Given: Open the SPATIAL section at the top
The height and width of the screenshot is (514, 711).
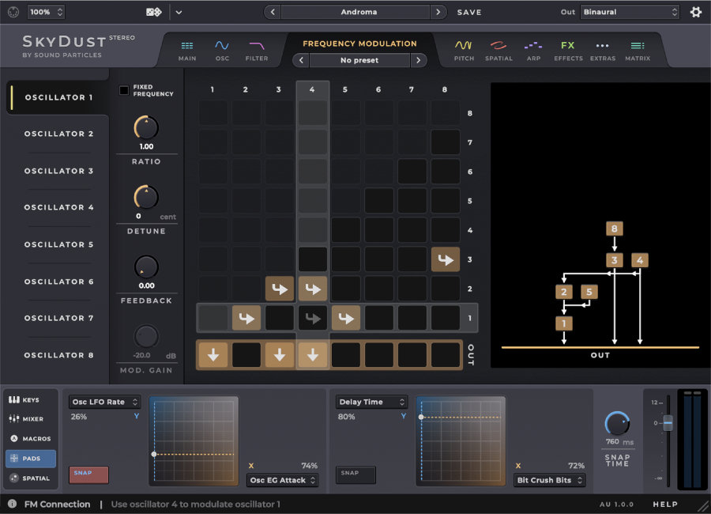Looking at the screenshot, I should click(498, 50).
